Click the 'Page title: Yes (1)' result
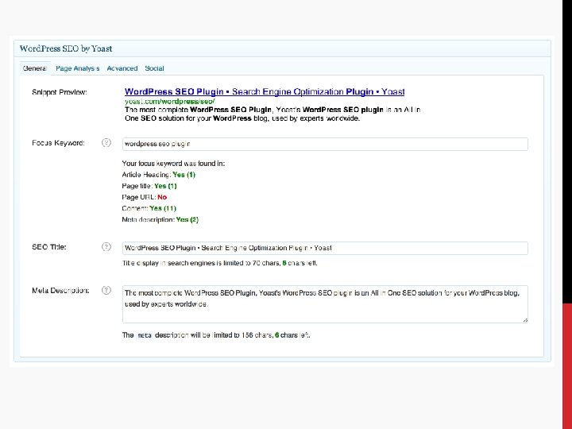 tap(149, 186)
